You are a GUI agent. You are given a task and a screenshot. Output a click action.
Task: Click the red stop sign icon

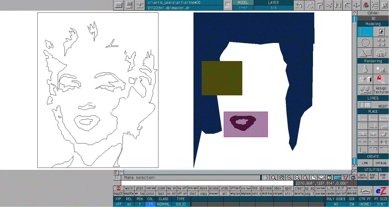click(x=118, y=188)
